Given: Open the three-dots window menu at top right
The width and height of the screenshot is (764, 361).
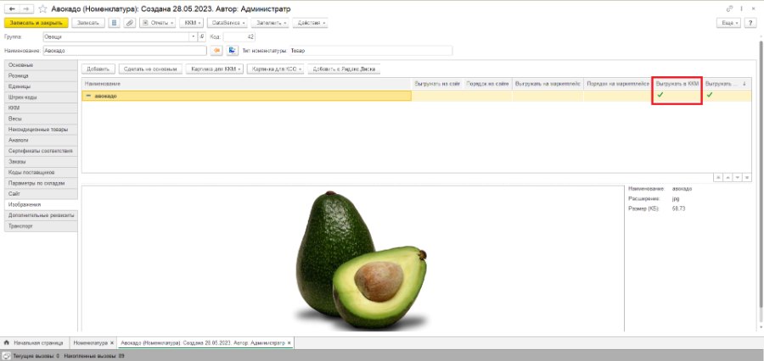Looking at the screenshot, I should pyautogui.click(x=742, y=8).
